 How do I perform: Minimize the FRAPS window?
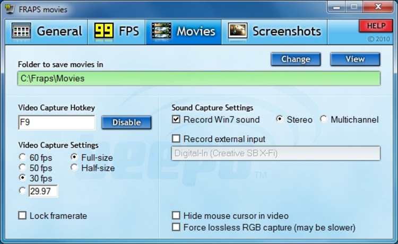coord(336,6)
